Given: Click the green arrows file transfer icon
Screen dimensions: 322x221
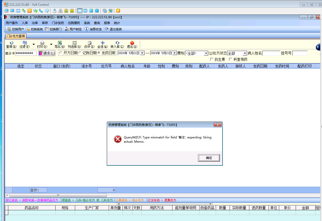Looking at the screenshot, I should (24, 11).
